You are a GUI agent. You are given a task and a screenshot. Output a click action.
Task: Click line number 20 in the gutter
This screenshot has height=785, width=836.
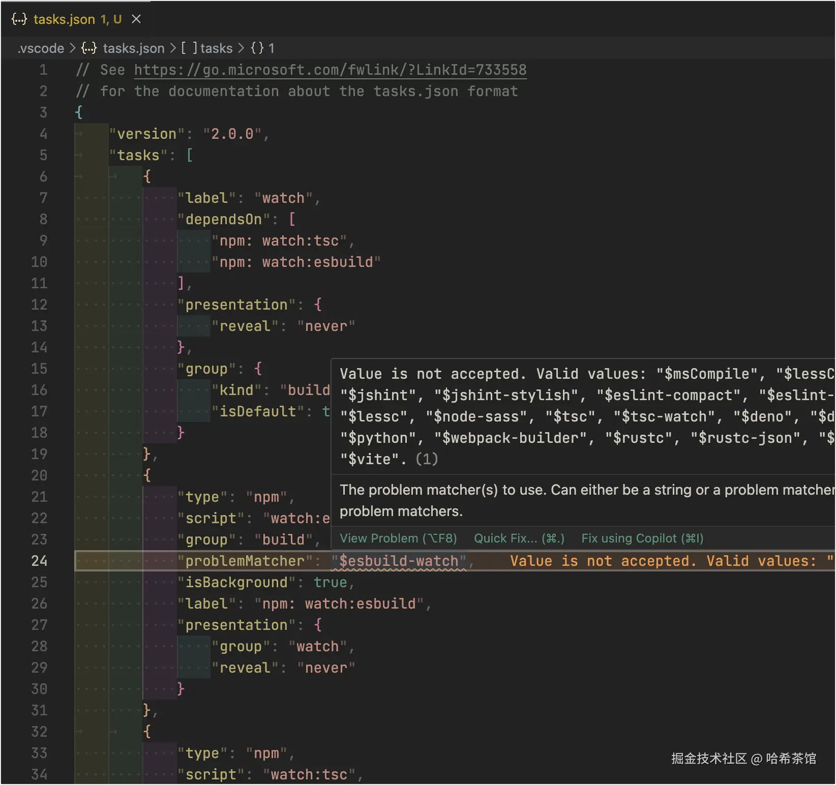point(39,475)
